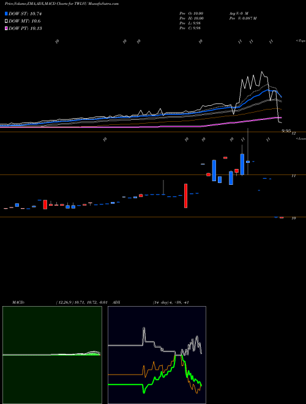Click the tallest red candlestick in the price chart
Viewport: 306px width, 404px height.
[185, 196]
